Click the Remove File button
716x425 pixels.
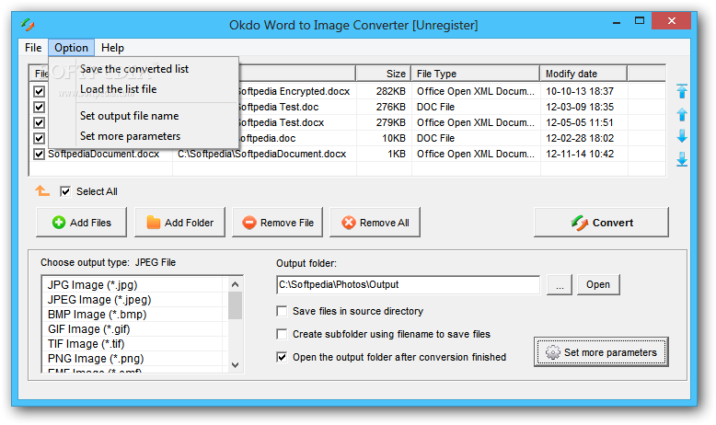[x=278, y=223]
